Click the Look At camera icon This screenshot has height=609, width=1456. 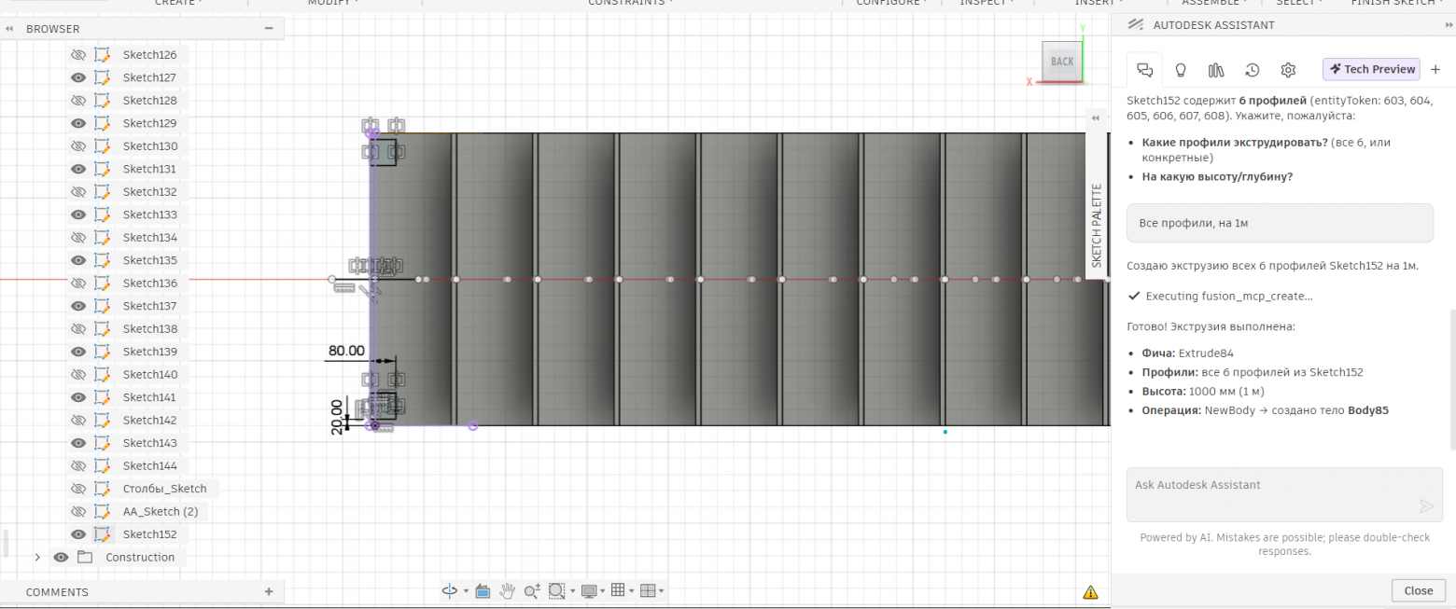pyautogui.click(x=483, y=590)
